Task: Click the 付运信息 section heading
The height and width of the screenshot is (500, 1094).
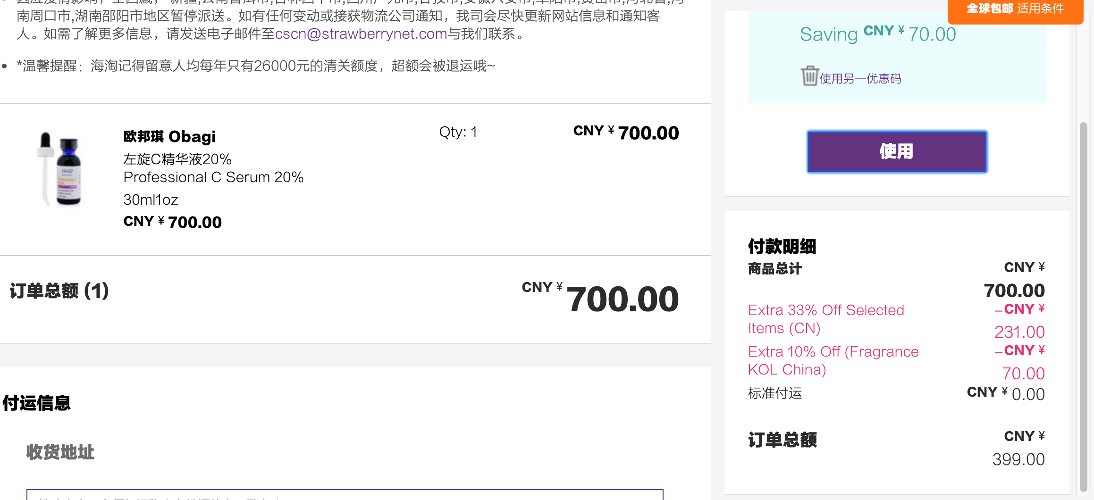Action: (37, 403)
